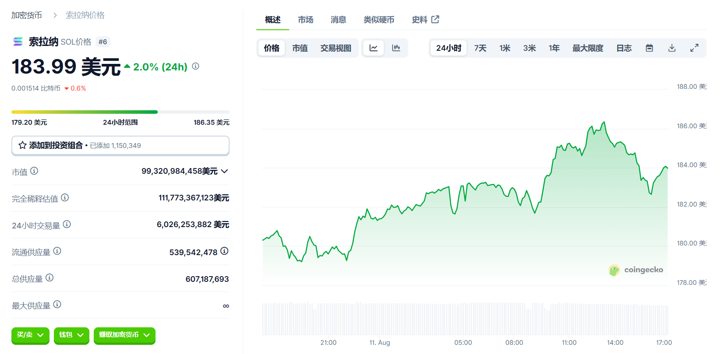
Task: Select the 1年 time range
Action: (x=554, y=48)
